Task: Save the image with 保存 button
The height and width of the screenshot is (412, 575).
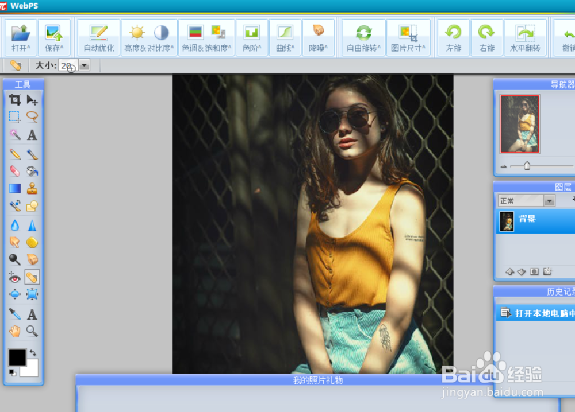Action: [54, 38]
